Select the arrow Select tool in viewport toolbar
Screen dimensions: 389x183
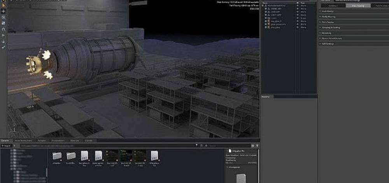4,5
